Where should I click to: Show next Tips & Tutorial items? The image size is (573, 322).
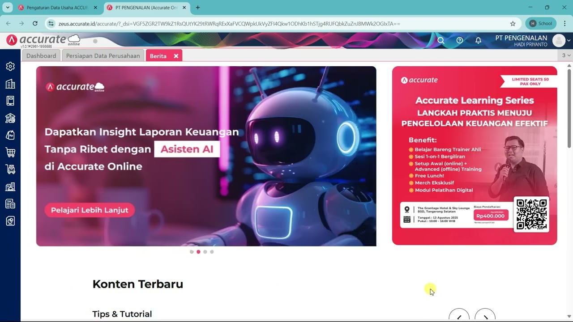click(485, 315)
